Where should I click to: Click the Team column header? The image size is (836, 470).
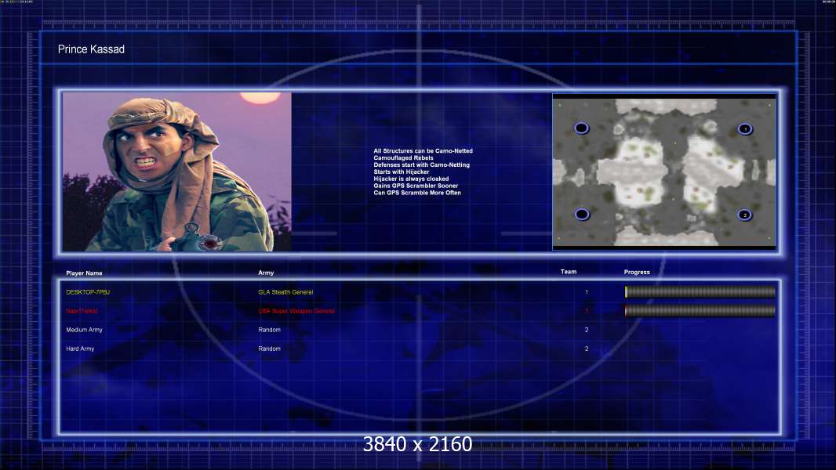pyautogui.click(x=569, y=272)
